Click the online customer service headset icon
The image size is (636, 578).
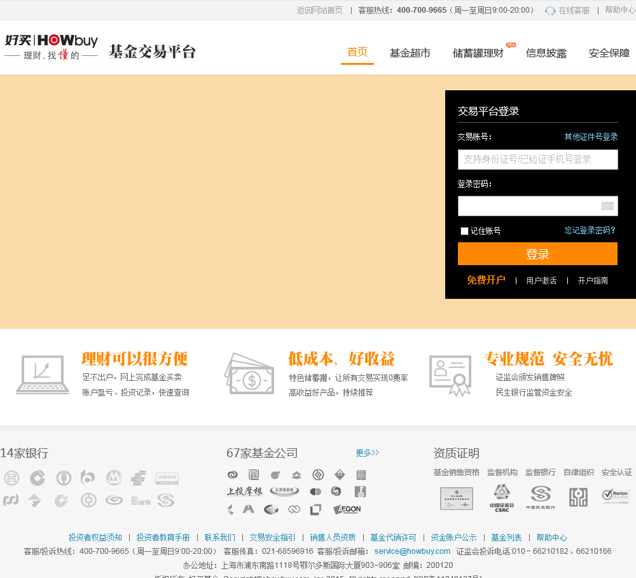point(550,10)
